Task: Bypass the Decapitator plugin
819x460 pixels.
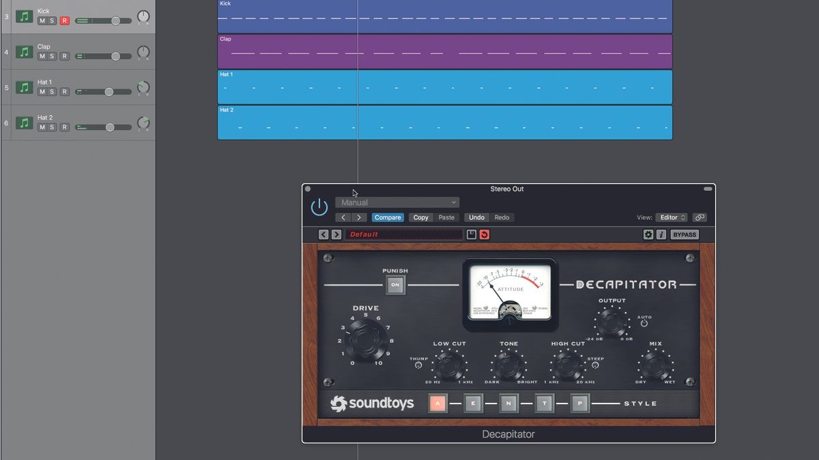Action: pos(684,234)
